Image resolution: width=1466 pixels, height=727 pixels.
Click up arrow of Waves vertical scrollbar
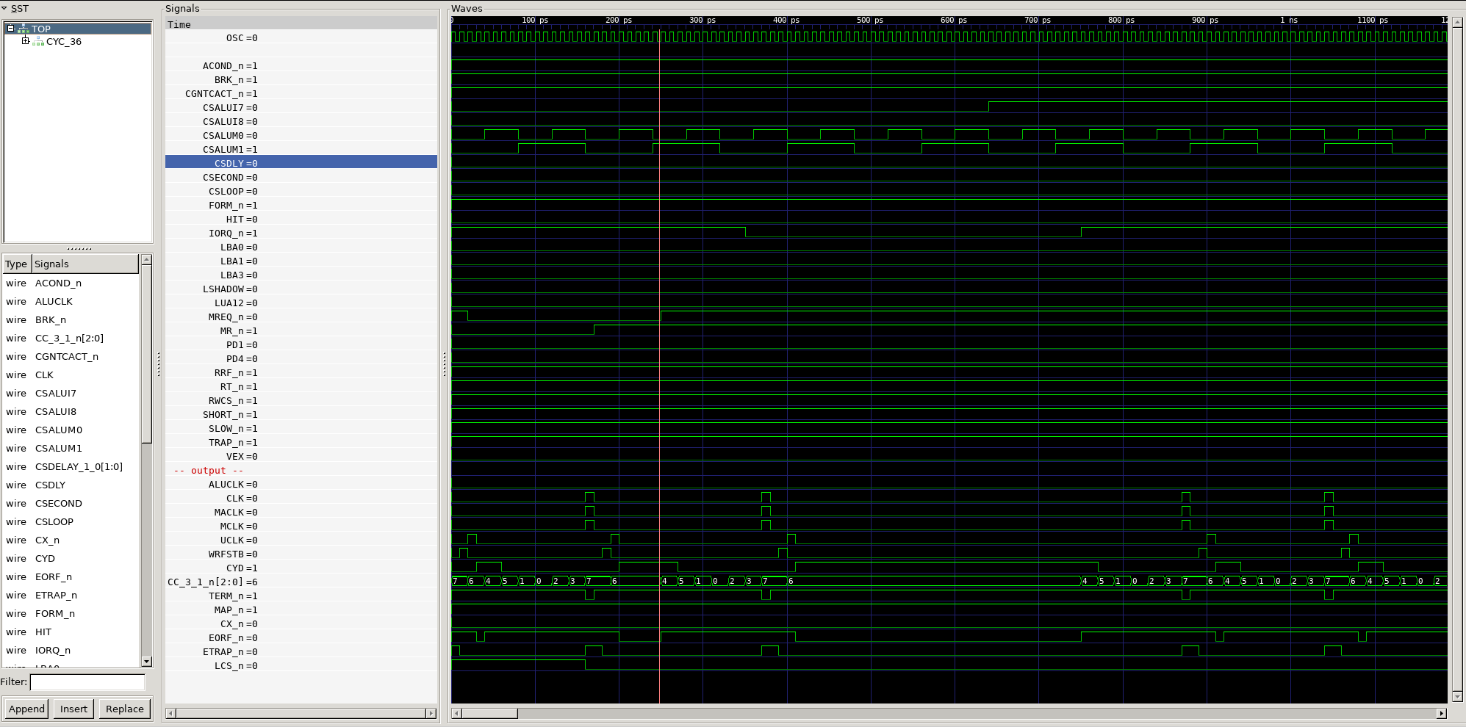pyautogui.click(x=1458, y=23)
